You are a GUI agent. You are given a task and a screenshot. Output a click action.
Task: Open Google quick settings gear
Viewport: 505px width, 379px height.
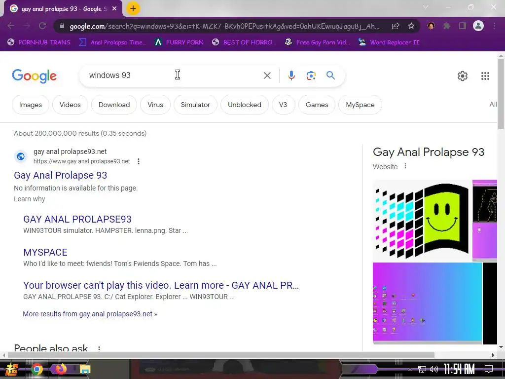pos(463,76)
